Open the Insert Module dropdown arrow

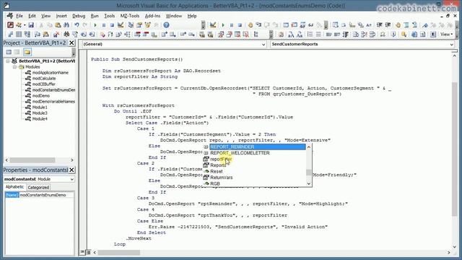click(25, 25)
